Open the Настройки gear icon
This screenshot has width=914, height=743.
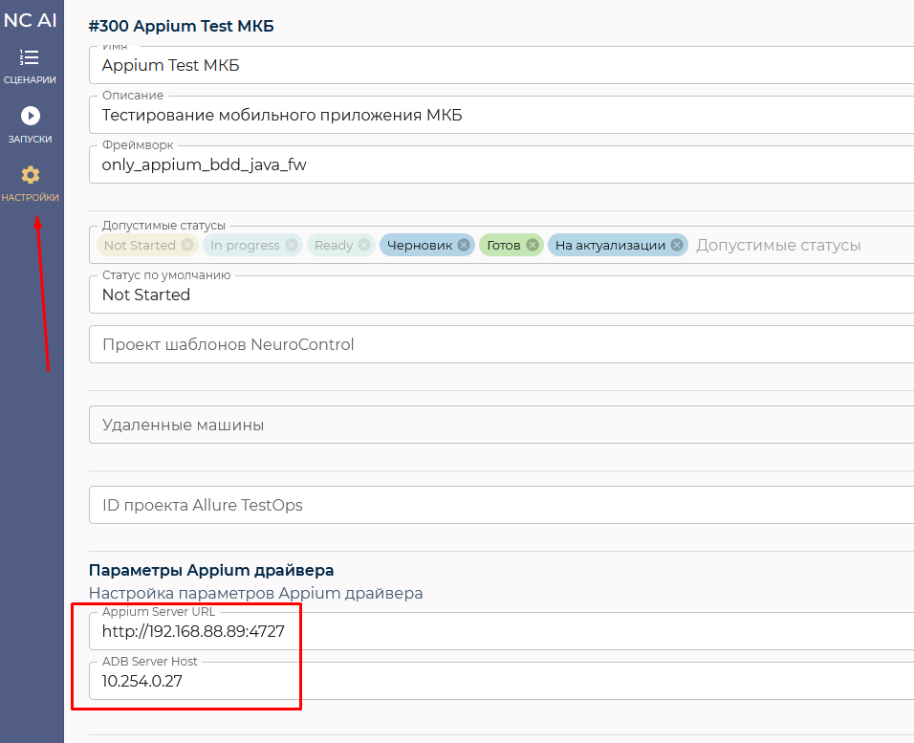31,174
